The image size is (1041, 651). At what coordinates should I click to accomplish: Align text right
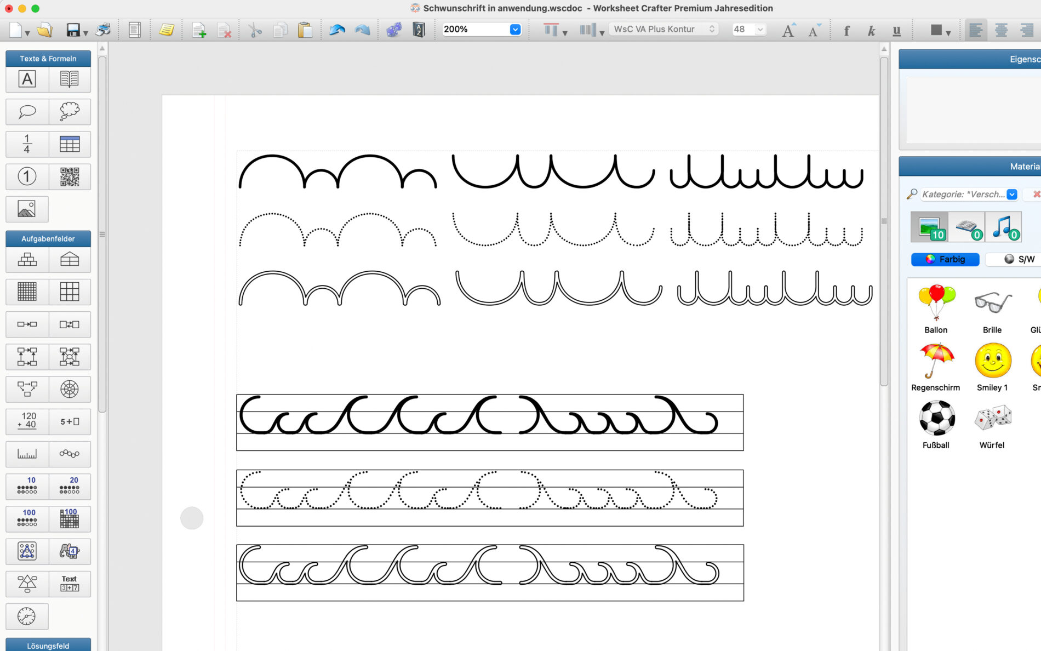point(1027,30)
